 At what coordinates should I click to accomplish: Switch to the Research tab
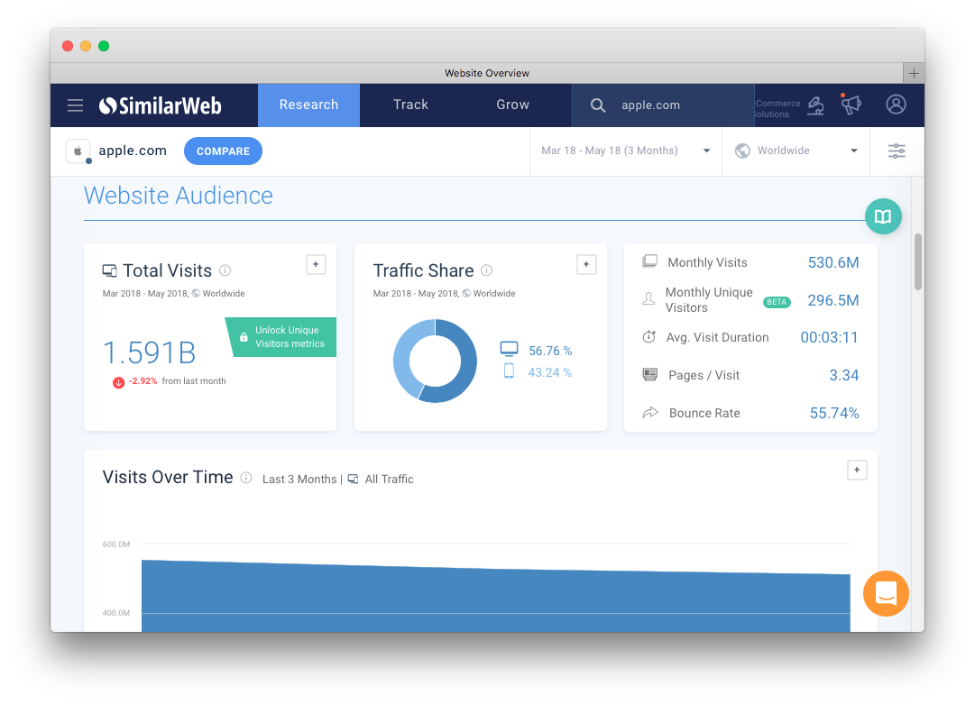(309, 105)
